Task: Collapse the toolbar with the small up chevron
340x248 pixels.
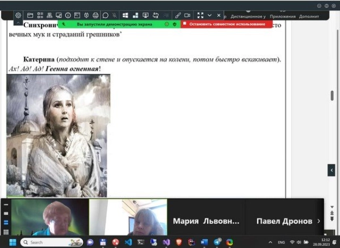Action: [x=18, y=22]
